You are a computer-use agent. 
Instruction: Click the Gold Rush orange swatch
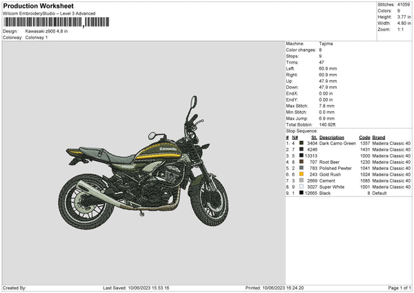click(302, 174)
